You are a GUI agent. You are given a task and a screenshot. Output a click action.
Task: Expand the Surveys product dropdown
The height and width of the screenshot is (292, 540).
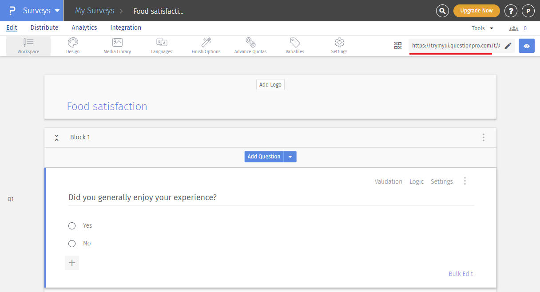[57, 11]
